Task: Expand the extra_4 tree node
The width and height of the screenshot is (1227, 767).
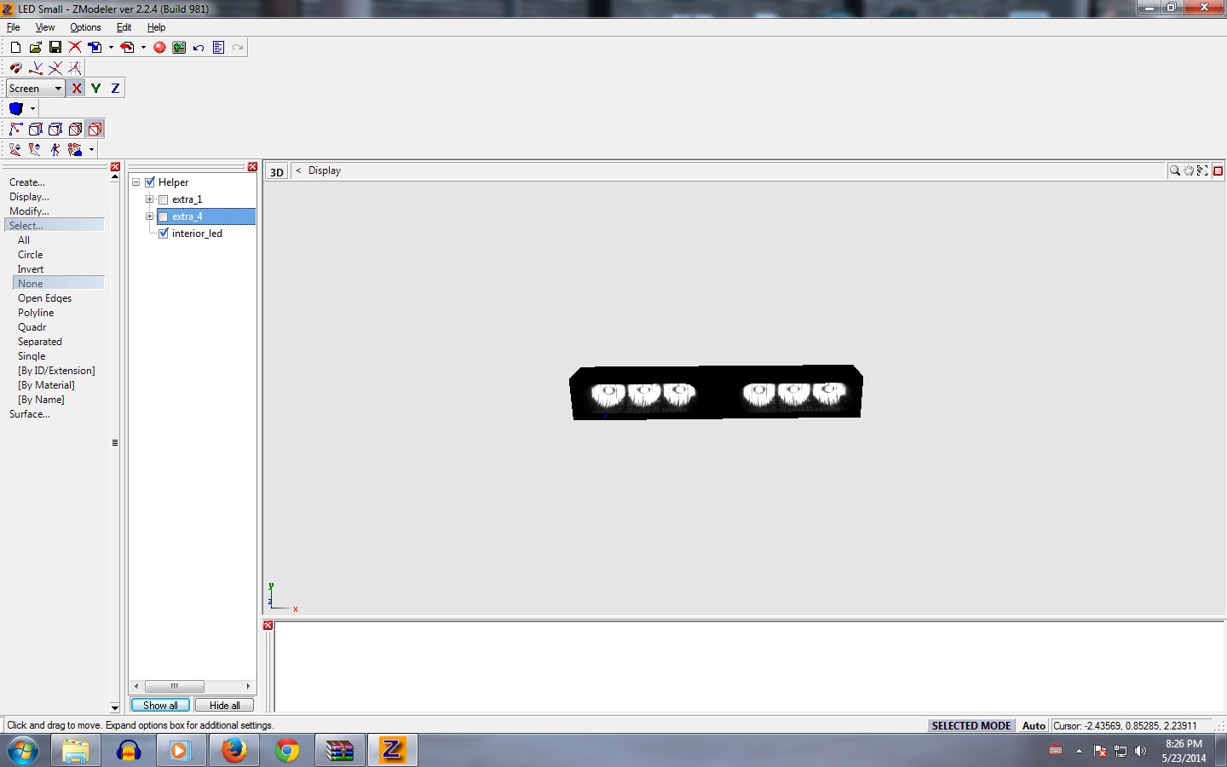Action: pos(150,216)
